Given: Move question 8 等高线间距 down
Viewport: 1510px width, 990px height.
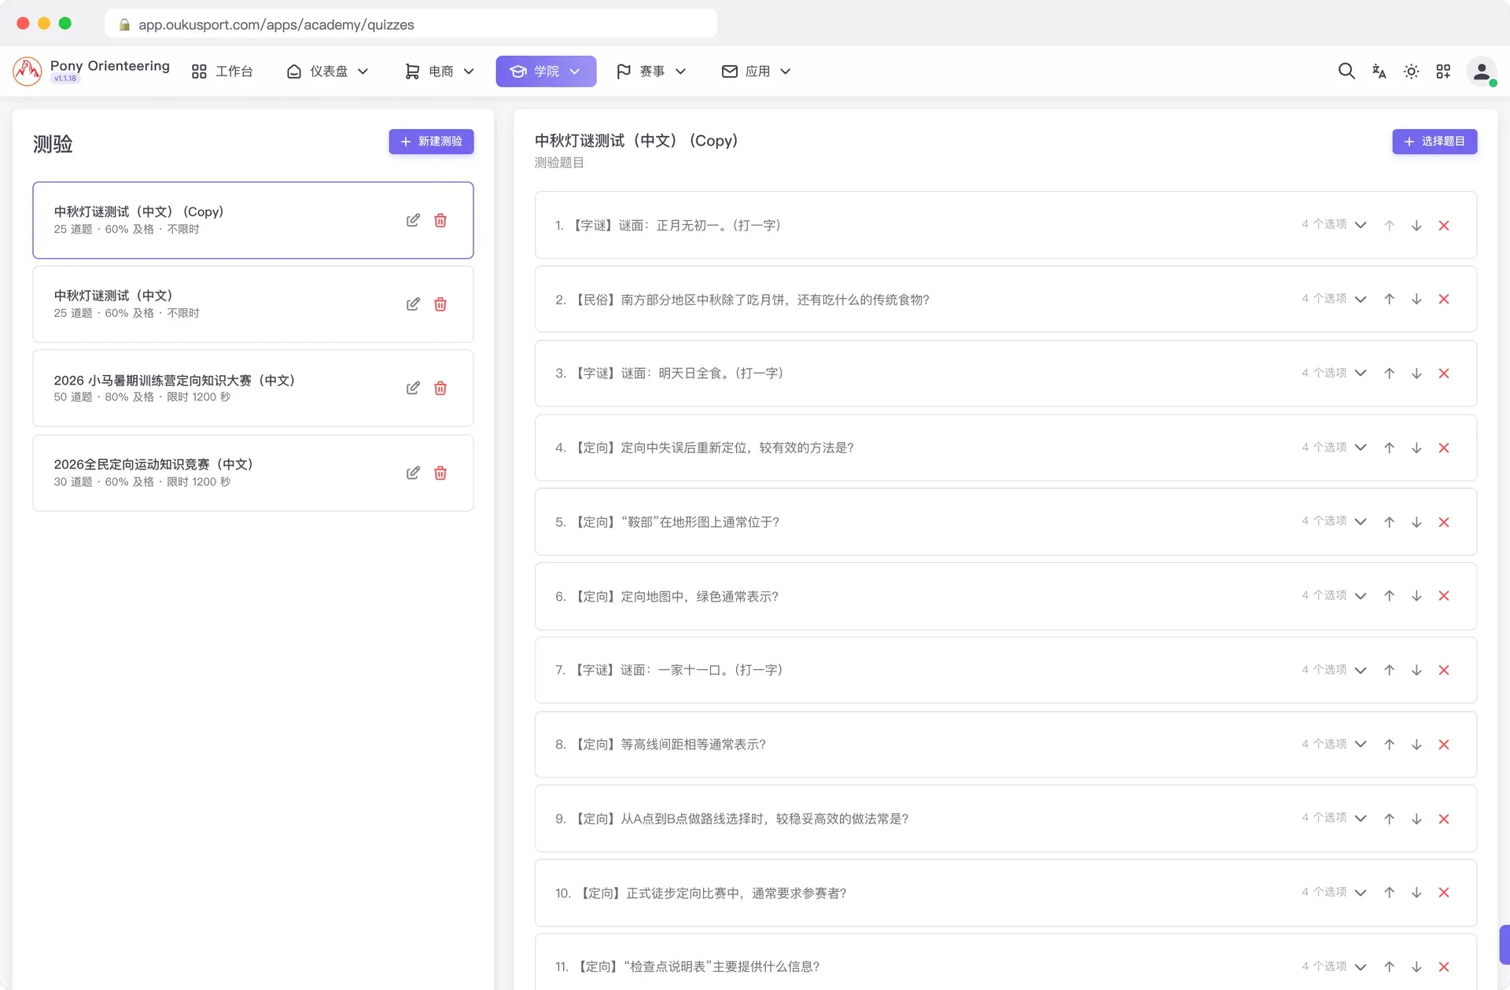Looking at the screenshot, I should [x=1416, y=745].
